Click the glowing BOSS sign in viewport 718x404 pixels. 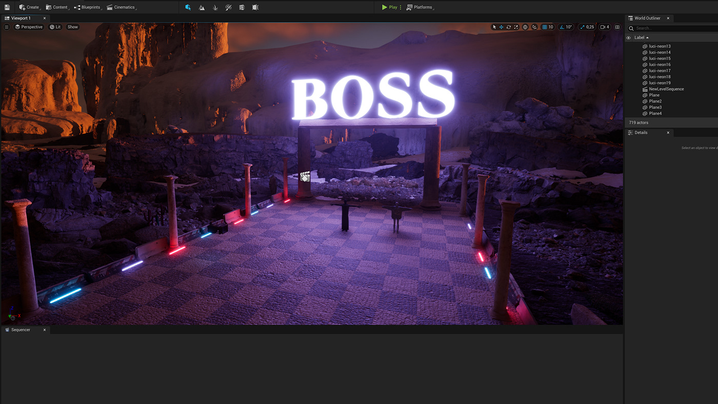coord(373,94)
